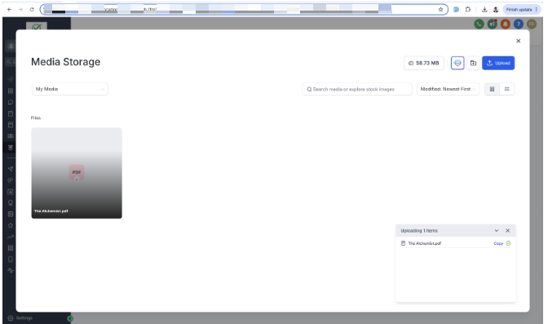
Task: Close the Media Storage dialog
Action: tap(519, 41)
